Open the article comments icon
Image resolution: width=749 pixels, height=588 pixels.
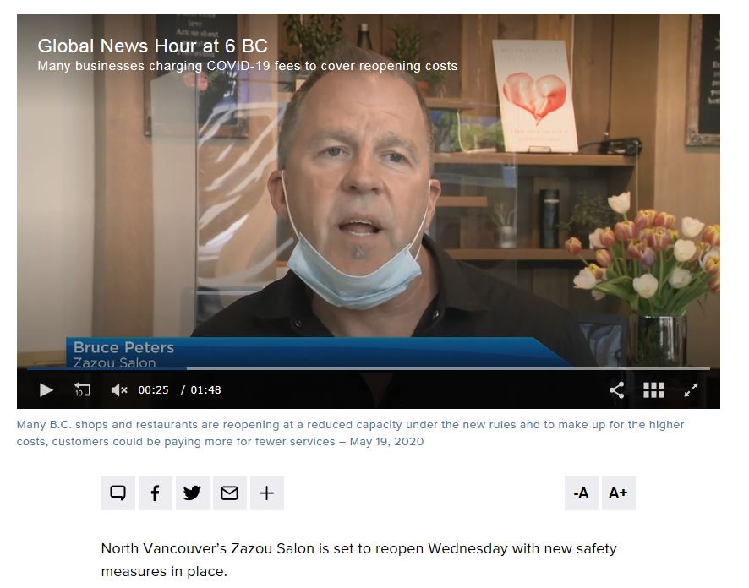click(118, 493)
